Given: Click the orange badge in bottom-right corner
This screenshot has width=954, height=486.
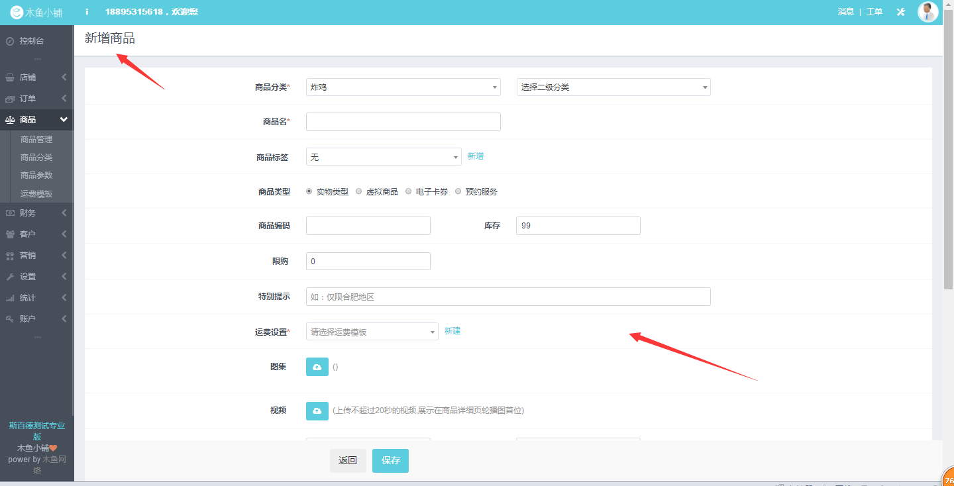Looking at the screenshot, I should point(948,479).
